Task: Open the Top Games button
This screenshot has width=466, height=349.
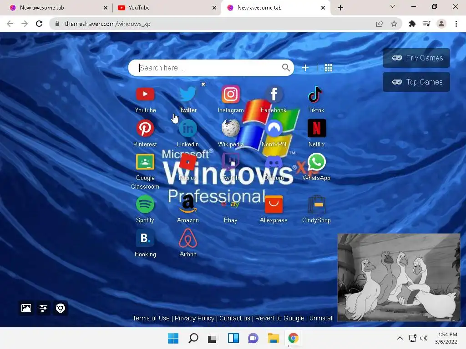Action: click(x=416, y=82)
